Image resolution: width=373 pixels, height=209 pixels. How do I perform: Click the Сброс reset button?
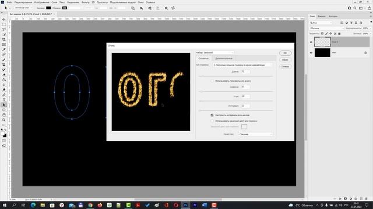pos(285,60)
